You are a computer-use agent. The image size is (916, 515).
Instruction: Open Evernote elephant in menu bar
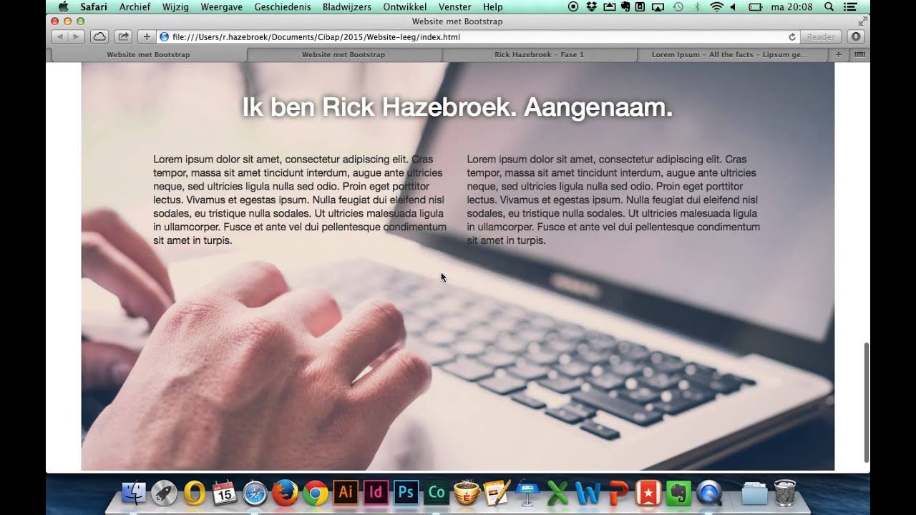(625, 6)
